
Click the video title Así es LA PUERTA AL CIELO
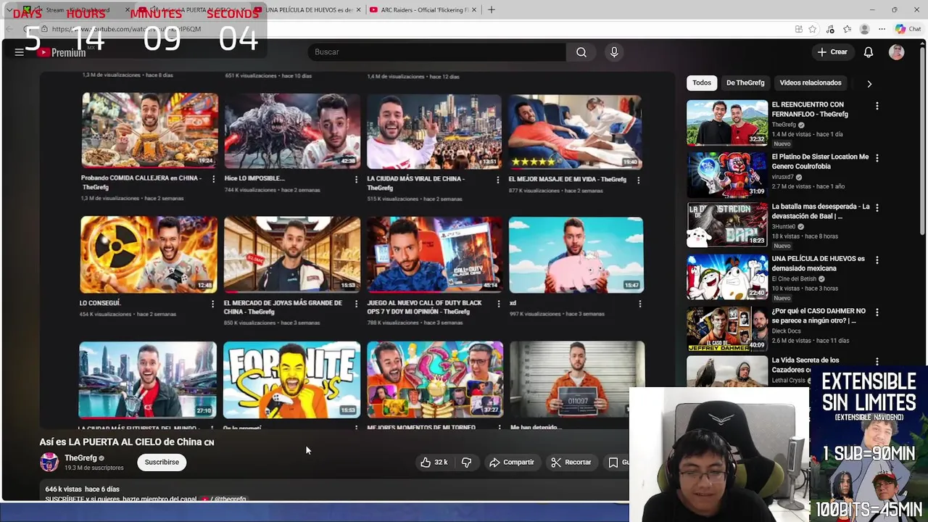(127, 442)
